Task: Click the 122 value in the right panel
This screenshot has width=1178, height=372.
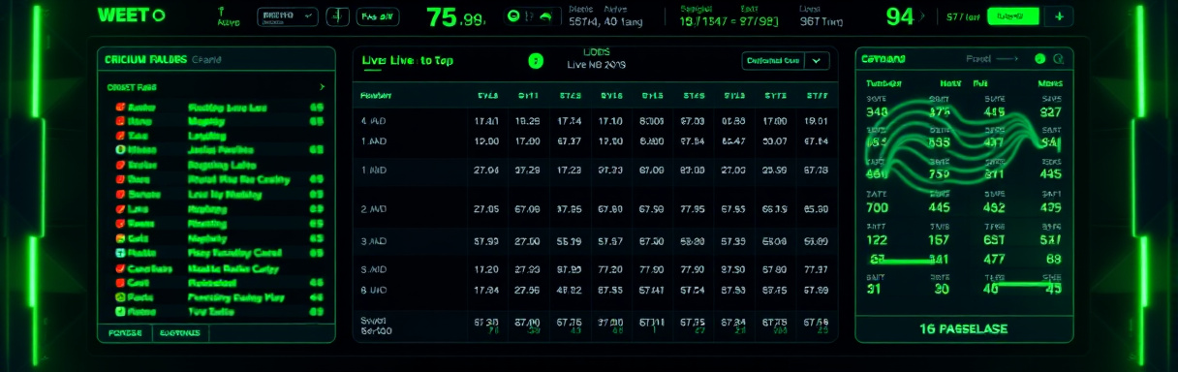Action: click(x=877, y=240)
